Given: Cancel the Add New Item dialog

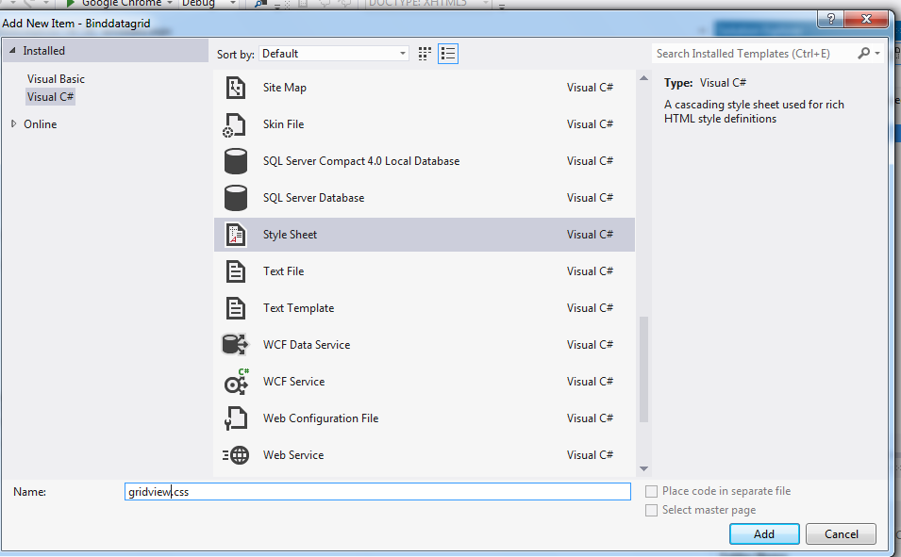Looking at the screenshot, I should tap(840, 533).
